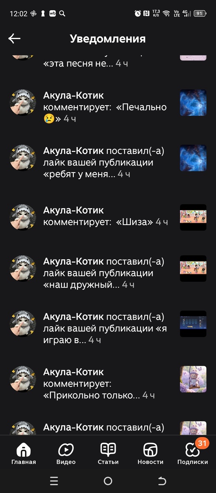
Task: Open like notification for «я играю в…»
Action: click(x=108, y=328)
